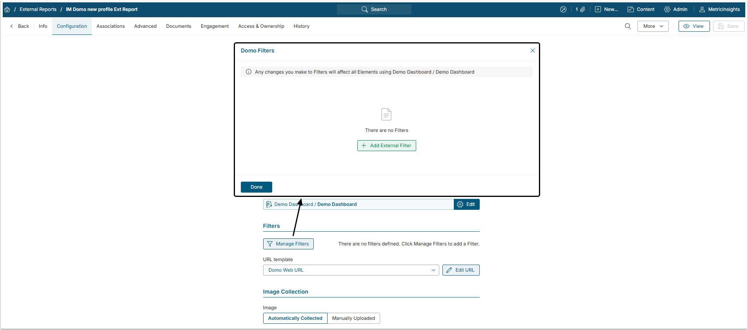Screen dimensions: 748x330
Task: Open the MetricInsights user menu
Action: [719, 9]
